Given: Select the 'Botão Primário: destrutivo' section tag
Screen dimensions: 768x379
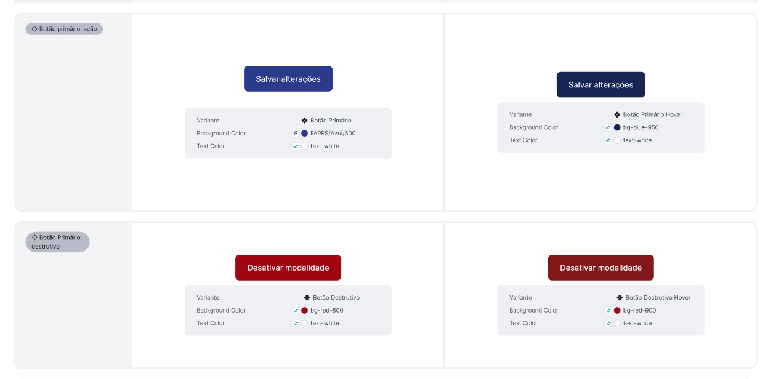Looking at the screenshot, I should (x=57, y=242).
